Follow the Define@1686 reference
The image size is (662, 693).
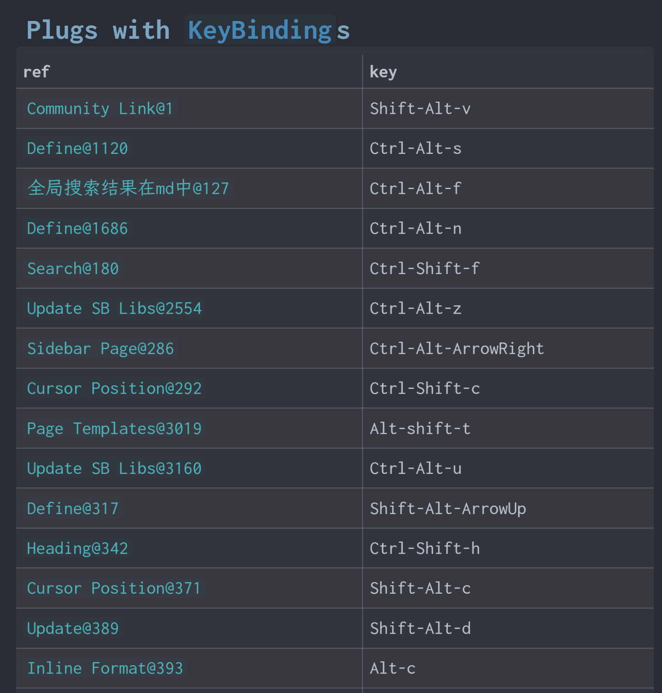78,229
